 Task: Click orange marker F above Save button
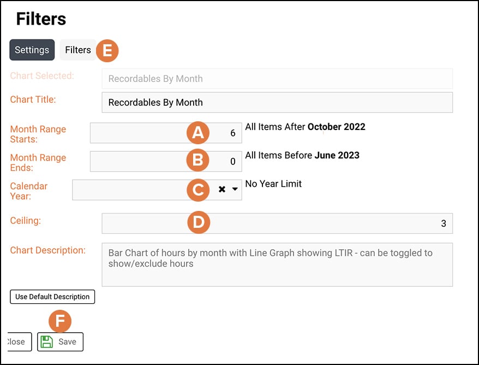pos(60,321)
